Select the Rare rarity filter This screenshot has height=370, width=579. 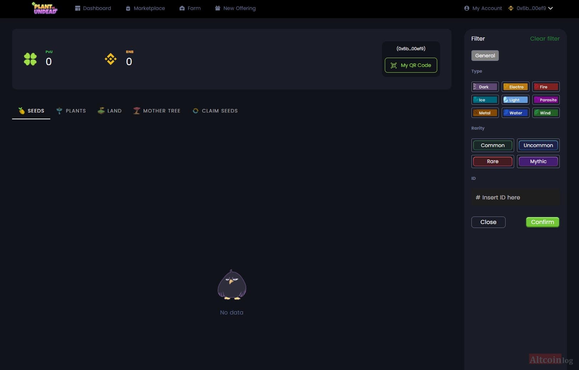493,161
